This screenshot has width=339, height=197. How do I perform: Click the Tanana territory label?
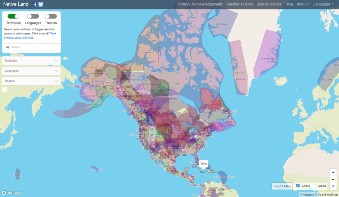point(108,82)
